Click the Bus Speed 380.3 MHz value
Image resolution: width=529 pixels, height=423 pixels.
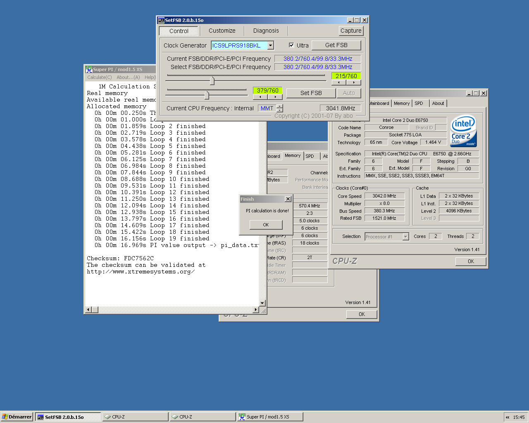coord(384,211)
